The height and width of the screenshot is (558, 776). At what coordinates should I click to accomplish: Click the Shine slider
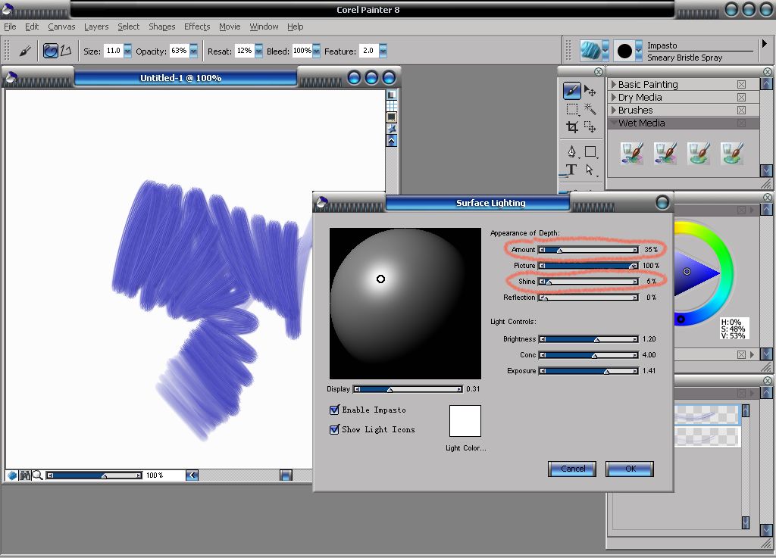point(588,282)
